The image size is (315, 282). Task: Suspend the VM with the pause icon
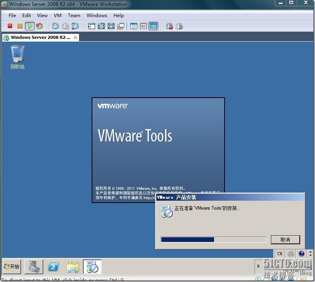pyautogui.click(x=19, y=26)
